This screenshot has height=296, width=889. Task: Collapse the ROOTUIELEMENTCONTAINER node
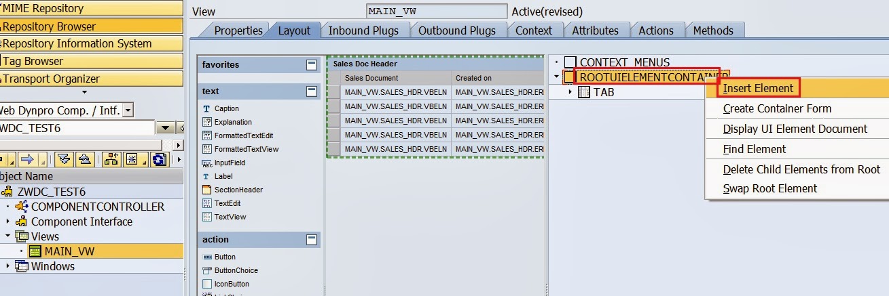[x=557, y=77]
